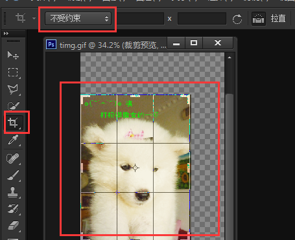
Task: Select the Move tool
Action: pos(13,56)
